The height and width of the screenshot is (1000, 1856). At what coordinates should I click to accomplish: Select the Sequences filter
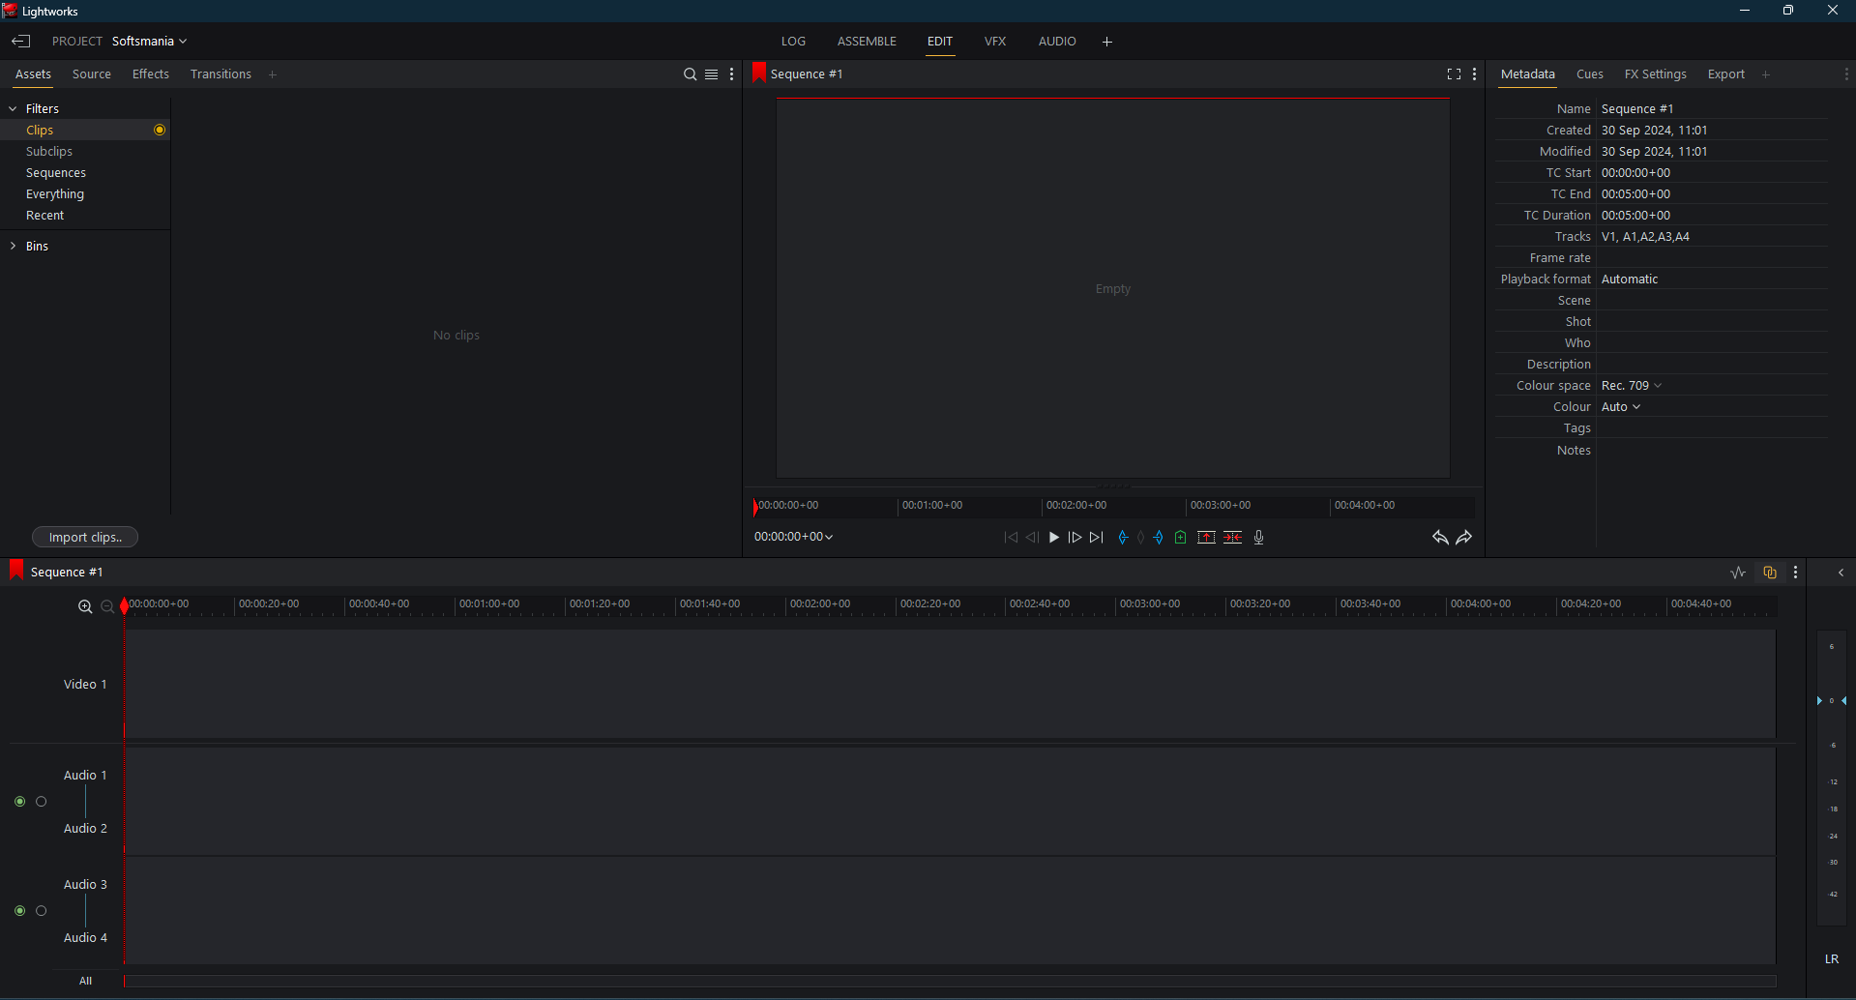coord(56,173)
